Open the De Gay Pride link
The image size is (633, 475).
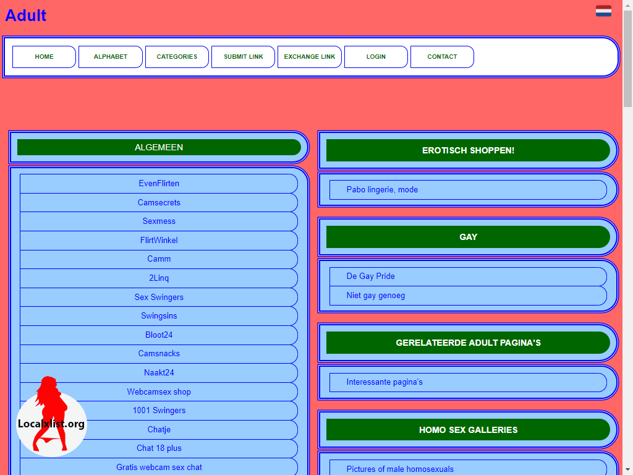click(x=468, y=276)
